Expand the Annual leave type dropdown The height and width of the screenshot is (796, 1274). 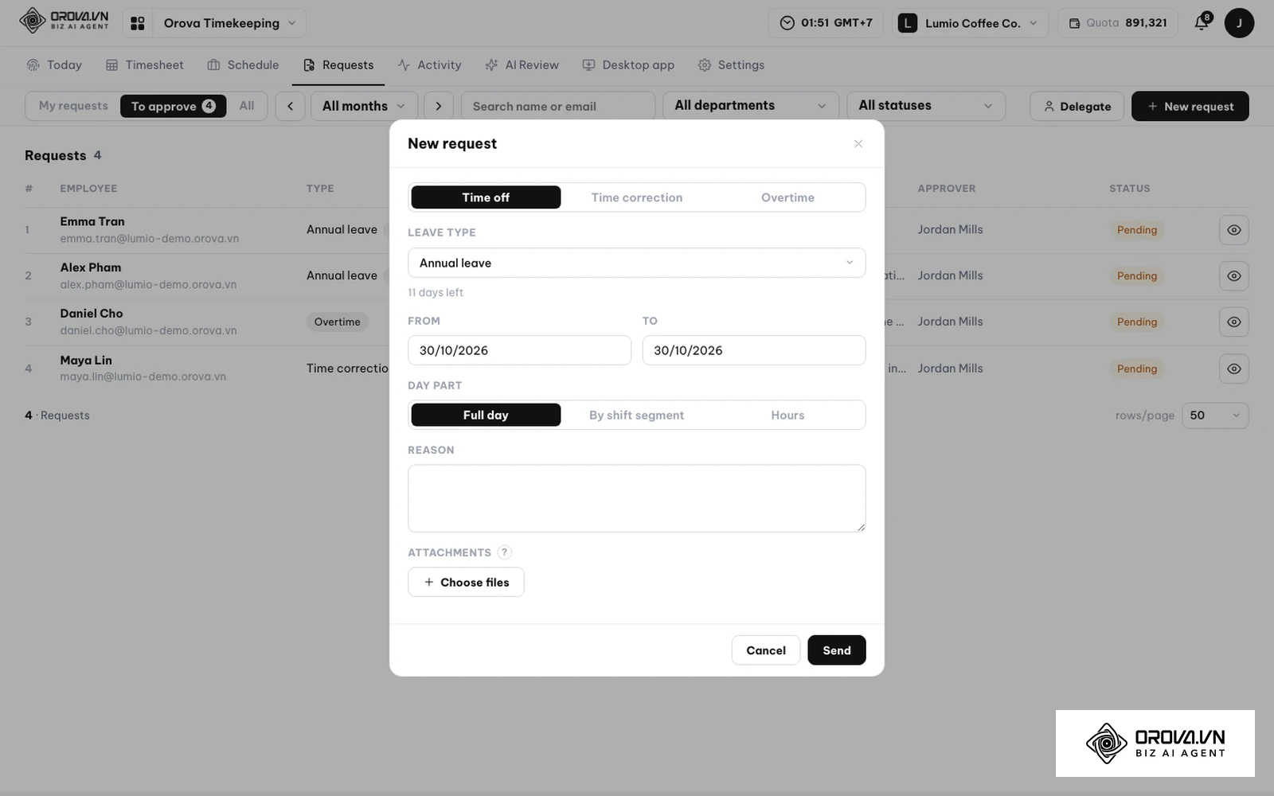click(x=636, y=263)
